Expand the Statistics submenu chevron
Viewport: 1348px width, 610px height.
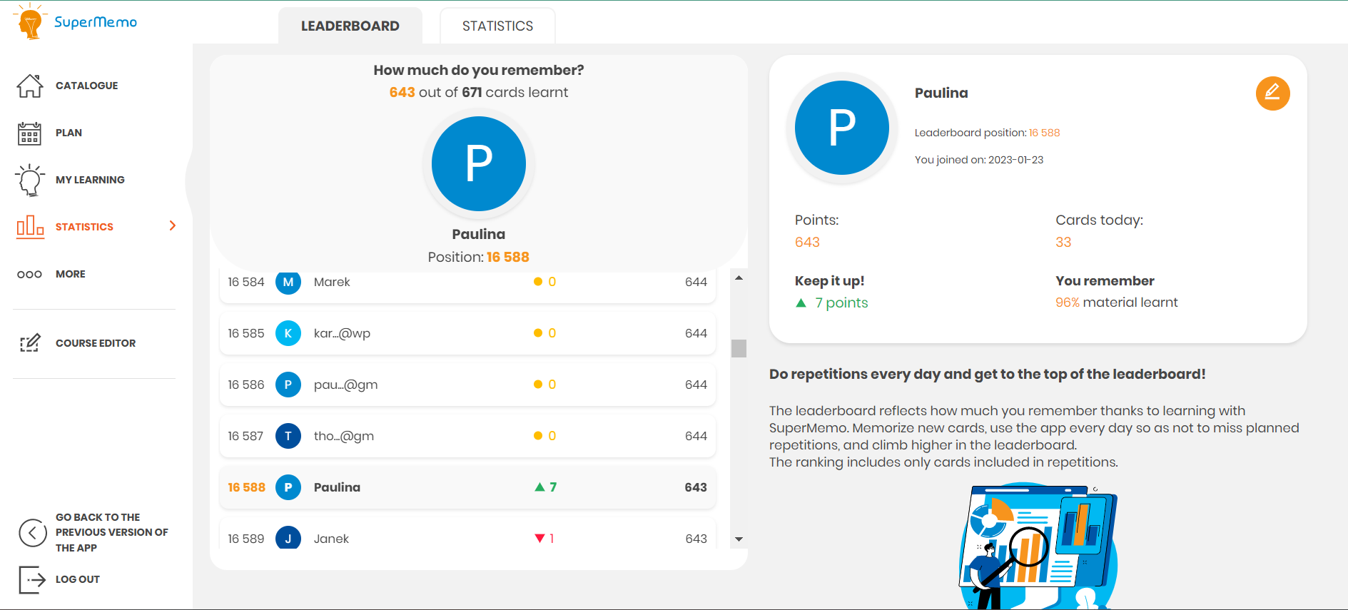[172, 226]
